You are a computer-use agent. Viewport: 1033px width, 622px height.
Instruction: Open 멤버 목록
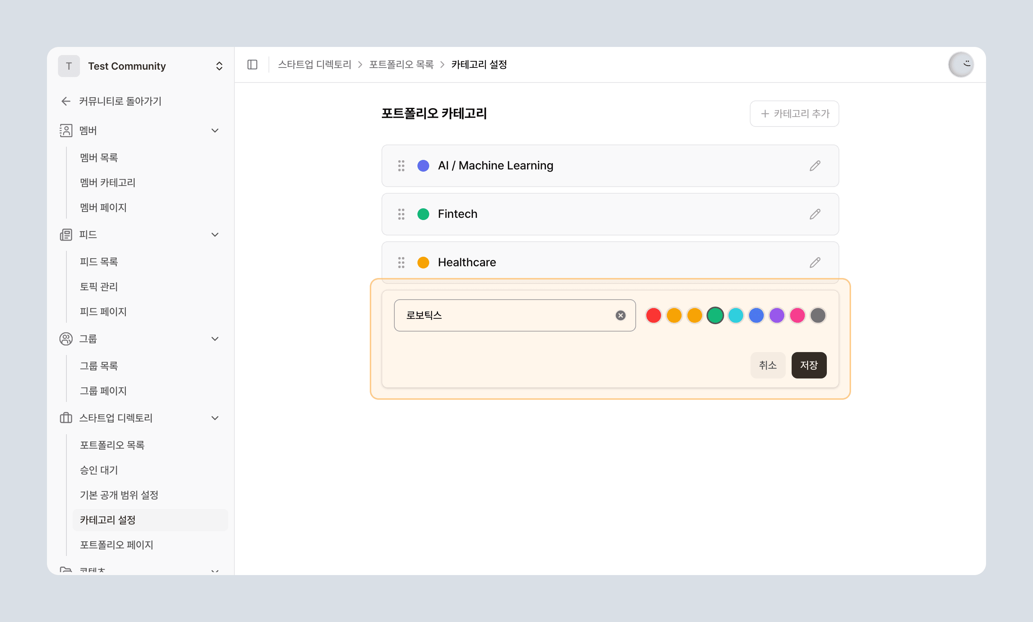(99, 158)
